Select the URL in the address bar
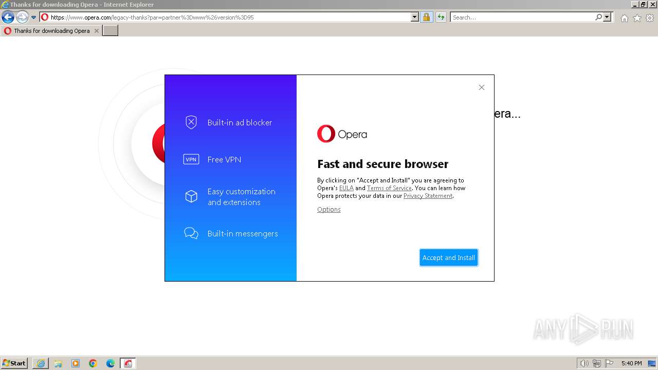 [152, 17]
